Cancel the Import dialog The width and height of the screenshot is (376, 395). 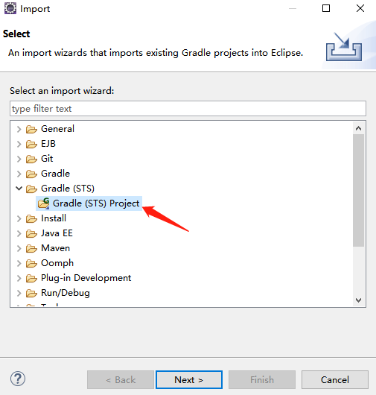point(335,379)
